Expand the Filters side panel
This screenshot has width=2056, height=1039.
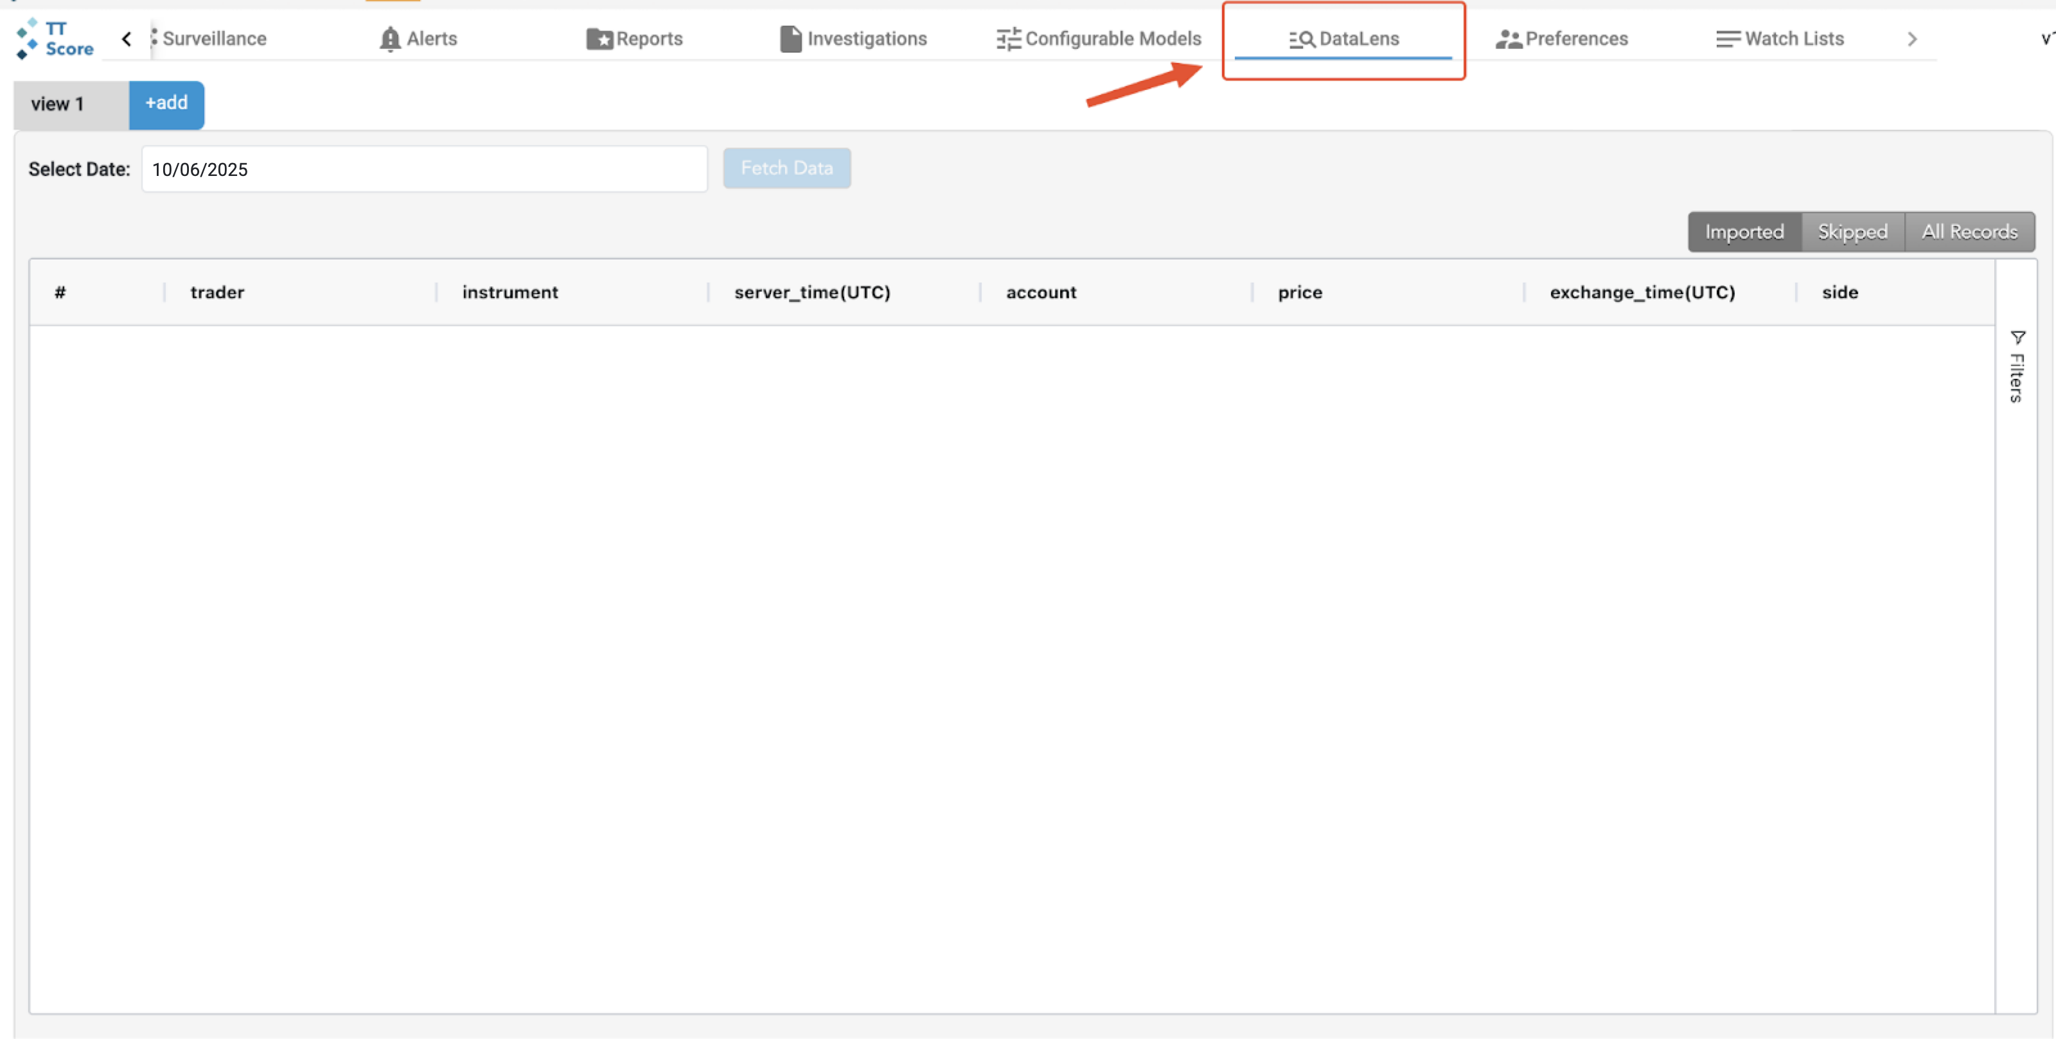(2017, 367)
